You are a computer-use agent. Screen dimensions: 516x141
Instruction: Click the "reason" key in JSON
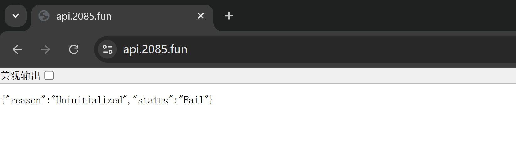pos(25,100)
